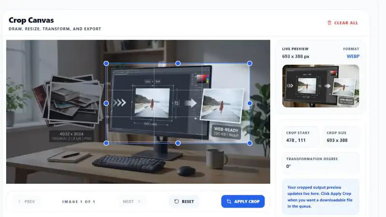Click the Transformation Degree value 0°
Viewport: 386px width, 217px height.
click(288, 166)
